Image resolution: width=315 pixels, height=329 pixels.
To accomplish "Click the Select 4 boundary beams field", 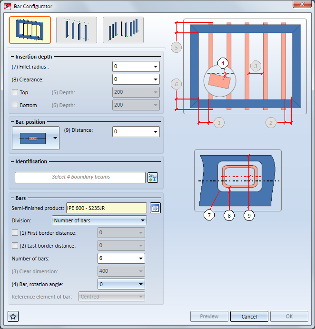I will (80, 178).
